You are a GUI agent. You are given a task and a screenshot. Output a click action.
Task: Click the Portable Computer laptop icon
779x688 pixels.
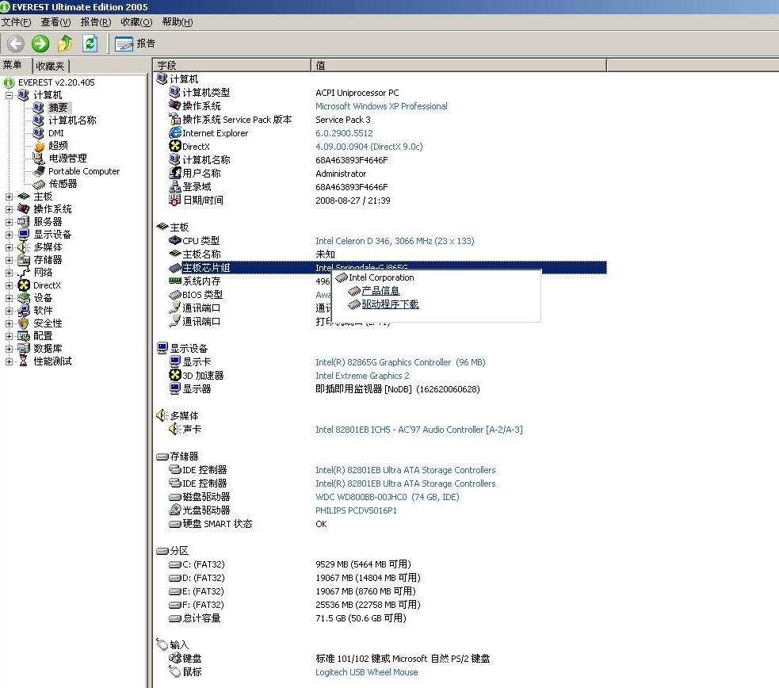tap(39, 171)
